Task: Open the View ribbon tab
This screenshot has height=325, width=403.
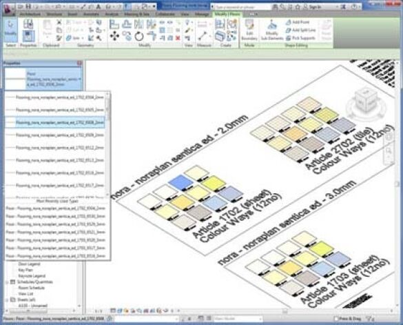Action: tap(185, 14)
